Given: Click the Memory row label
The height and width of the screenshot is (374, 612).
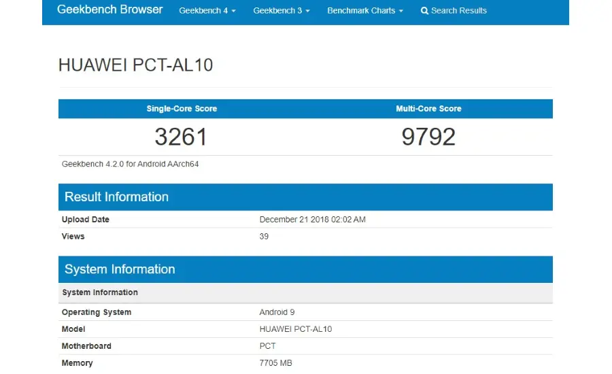Looking at the screenshot, I should pos(77,363).
